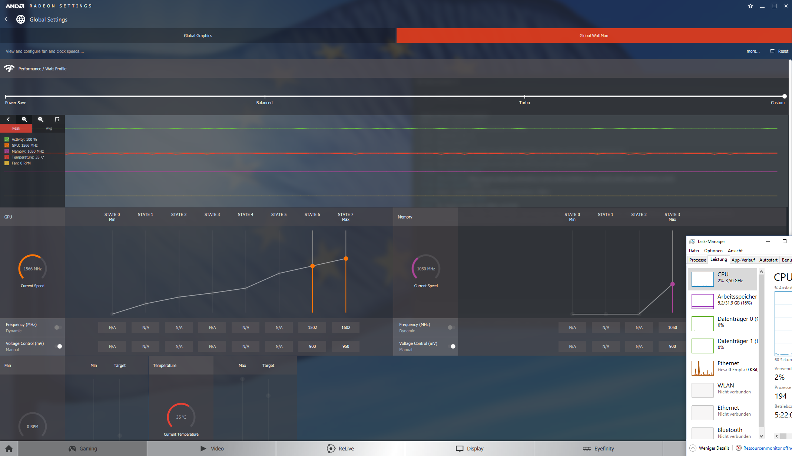This screenshot has width=792, height=456.
Task: Select the Avg graph tab
Action: (49, 128)
